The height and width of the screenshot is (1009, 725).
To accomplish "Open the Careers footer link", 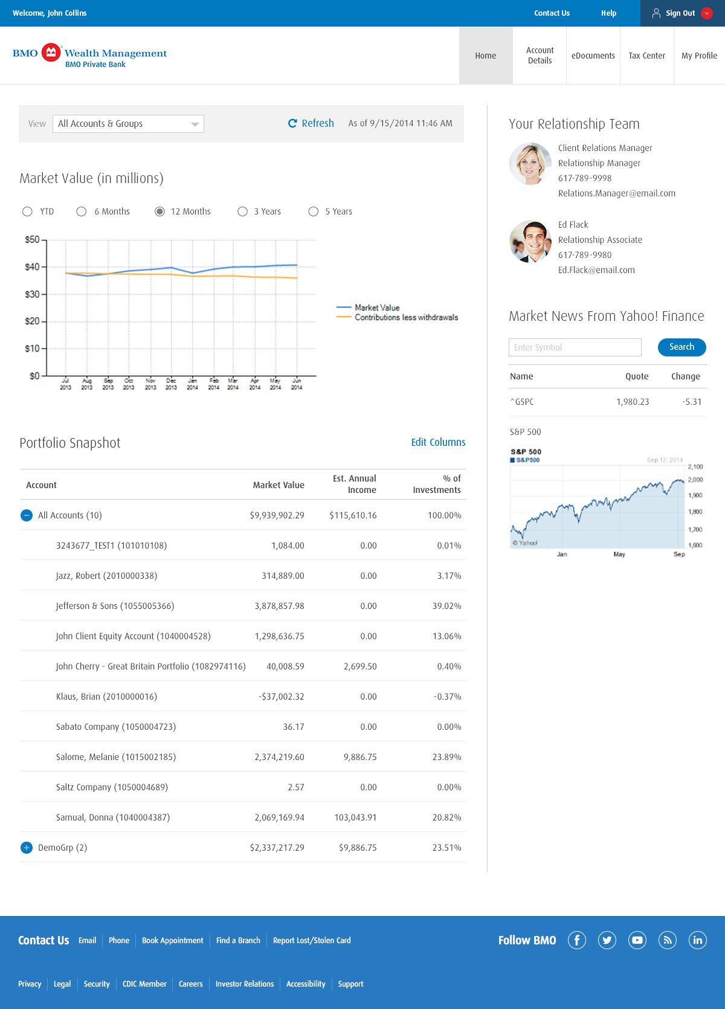I will click(x=190, y=984).
